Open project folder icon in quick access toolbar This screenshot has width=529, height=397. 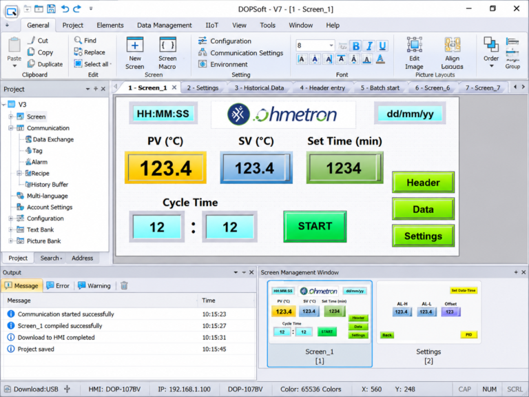[x=39, y=9]
